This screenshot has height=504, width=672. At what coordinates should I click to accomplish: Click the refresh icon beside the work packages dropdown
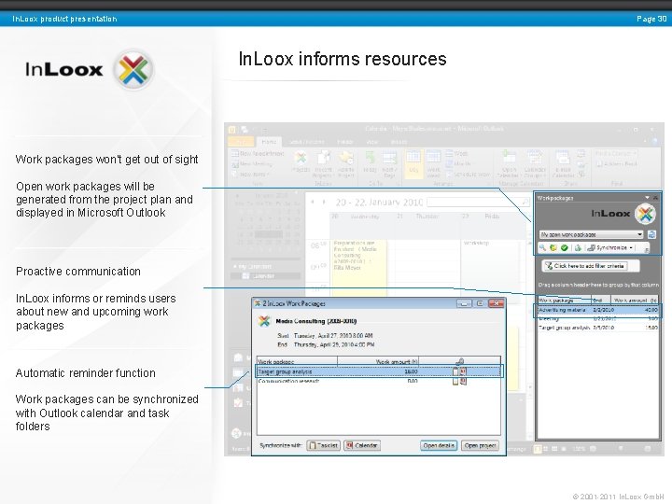(651, 234)
